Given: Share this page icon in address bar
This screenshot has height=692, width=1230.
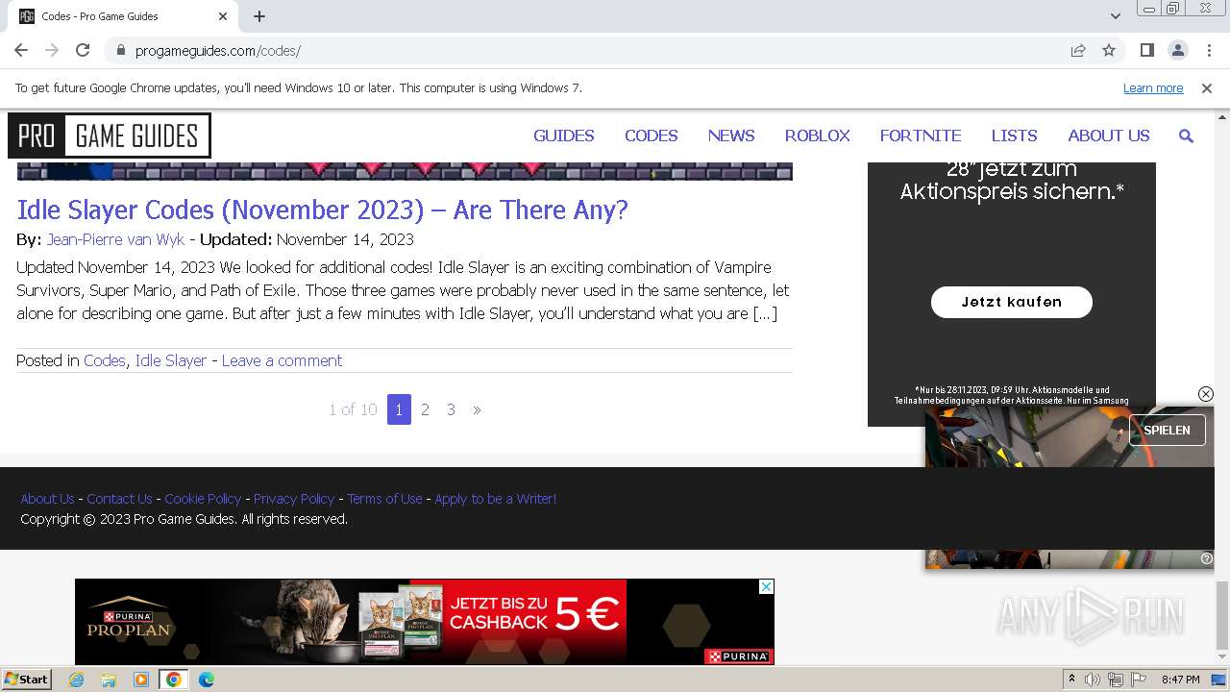Looking at the screenshot, I should tap(1078, 50).
